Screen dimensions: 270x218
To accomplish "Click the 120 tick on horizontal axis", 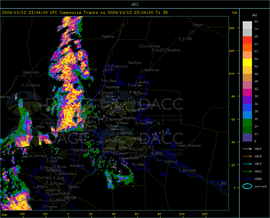I will [205, 214].
